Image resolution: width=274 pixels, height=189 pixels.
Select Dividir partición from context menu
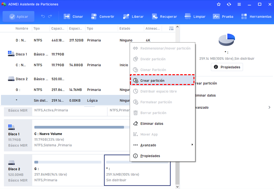pyautogui.click(x=162, y=59)
